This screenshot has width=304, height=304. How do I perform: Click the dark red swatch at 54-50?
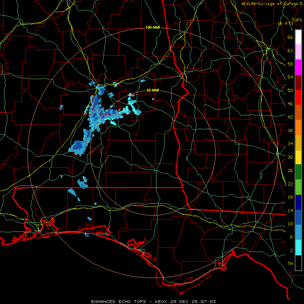click(298, 82)
